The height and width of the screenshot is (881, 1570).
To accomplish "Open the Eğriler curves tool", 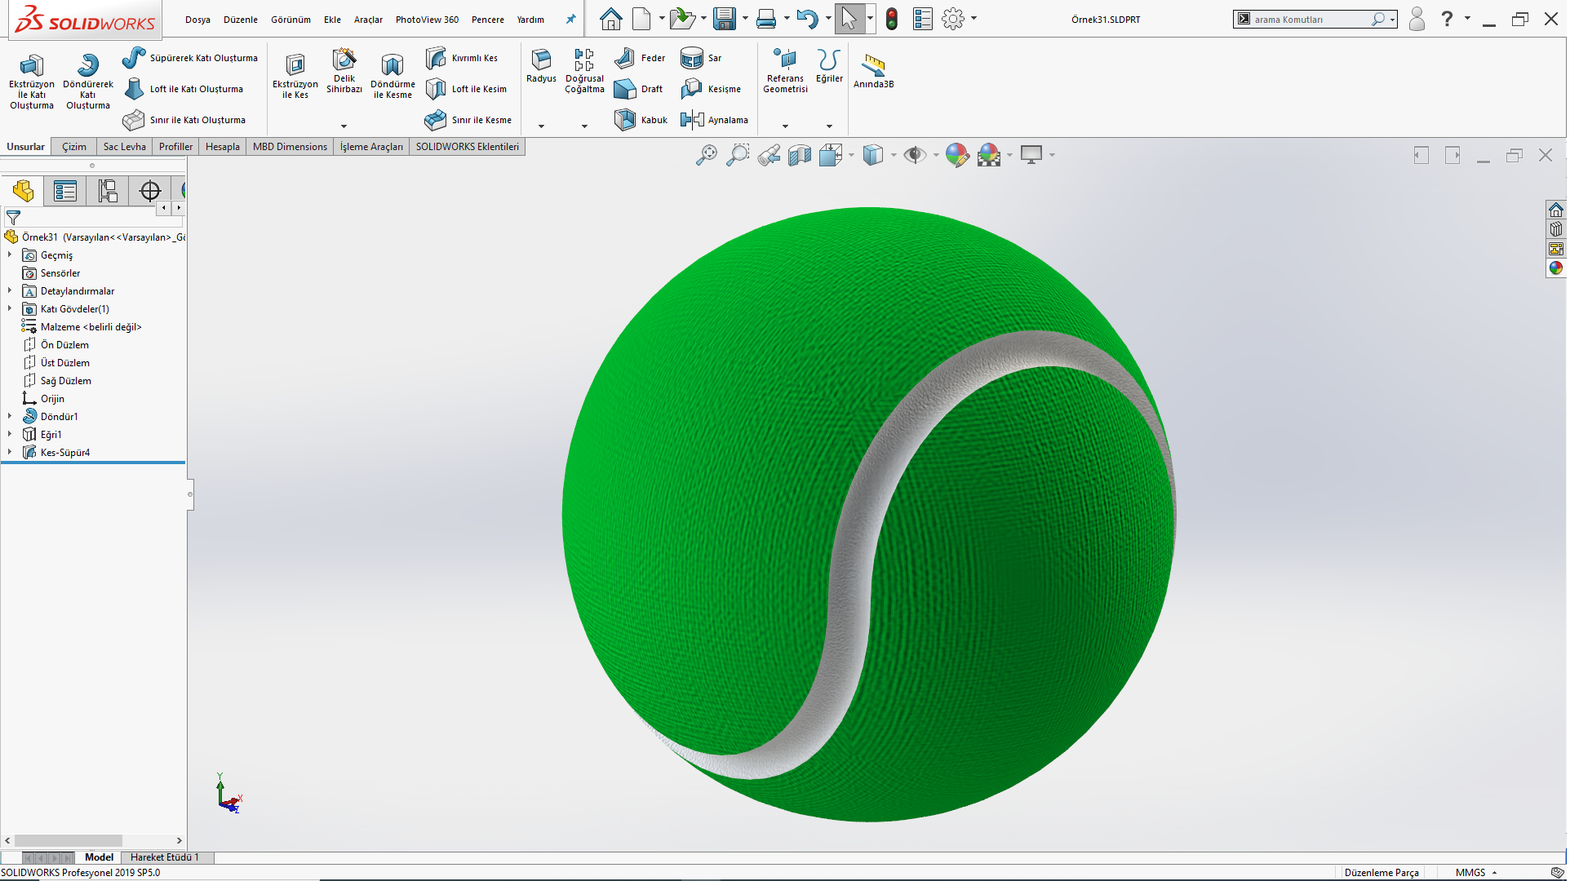I will [x=829, y=65].
